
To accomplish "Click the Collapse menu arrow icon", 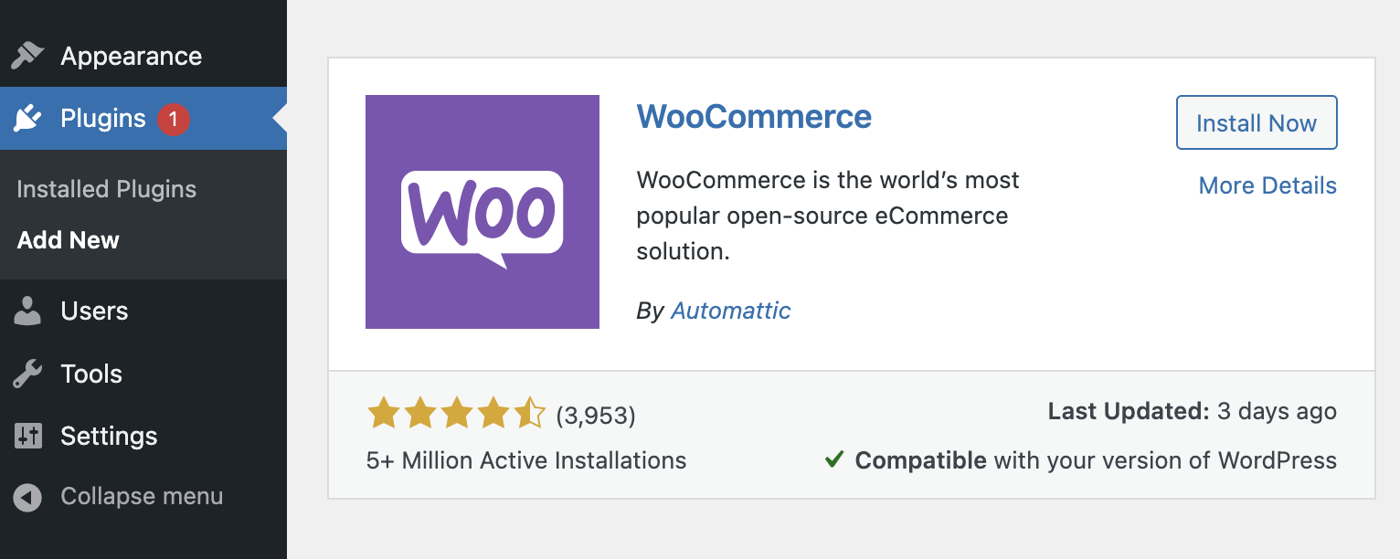I will click(x=28, y=496).
